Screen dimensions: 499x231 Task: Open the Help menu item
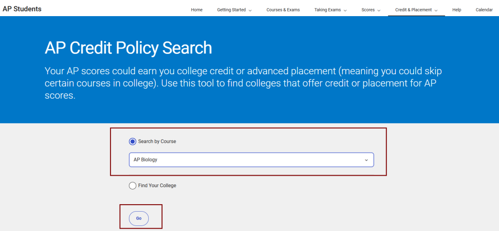coord(456,10)
